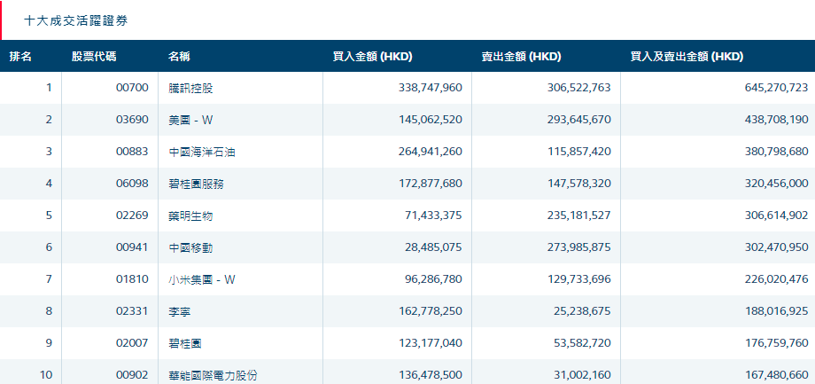Select stock code 02007
815x384 pixels.
(x=132, y=343)
